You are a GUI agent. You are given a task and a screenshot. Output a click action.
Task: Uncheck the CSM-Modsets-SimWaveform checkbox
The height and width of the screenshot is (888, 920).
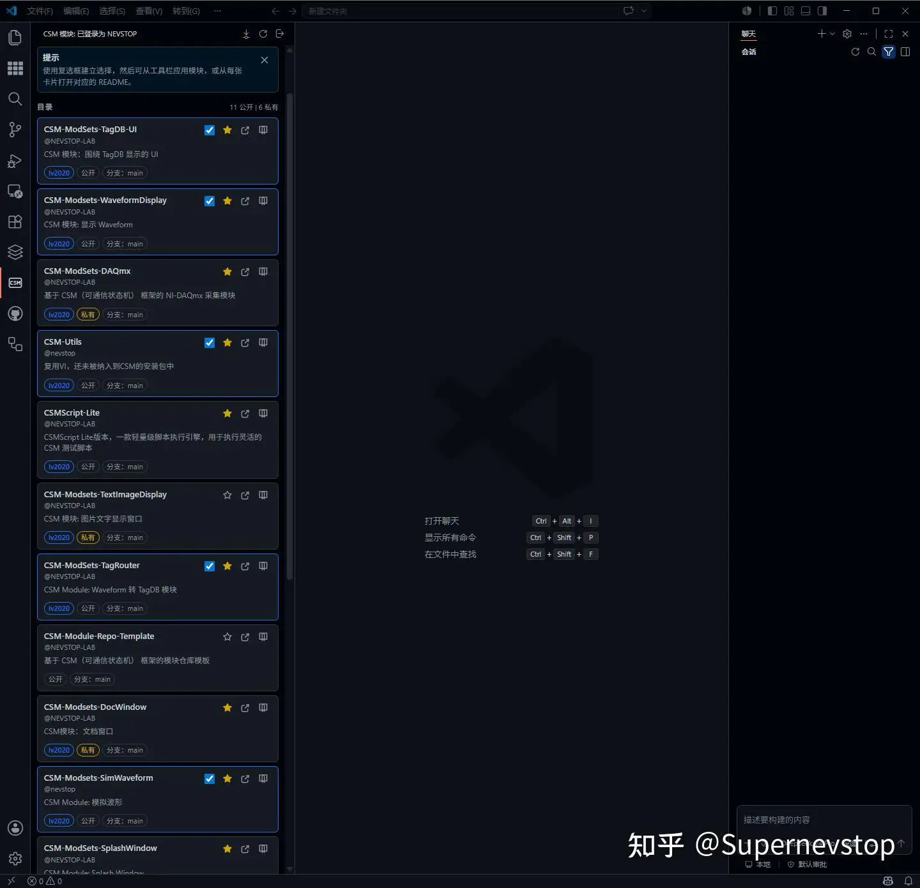(210, 779)
